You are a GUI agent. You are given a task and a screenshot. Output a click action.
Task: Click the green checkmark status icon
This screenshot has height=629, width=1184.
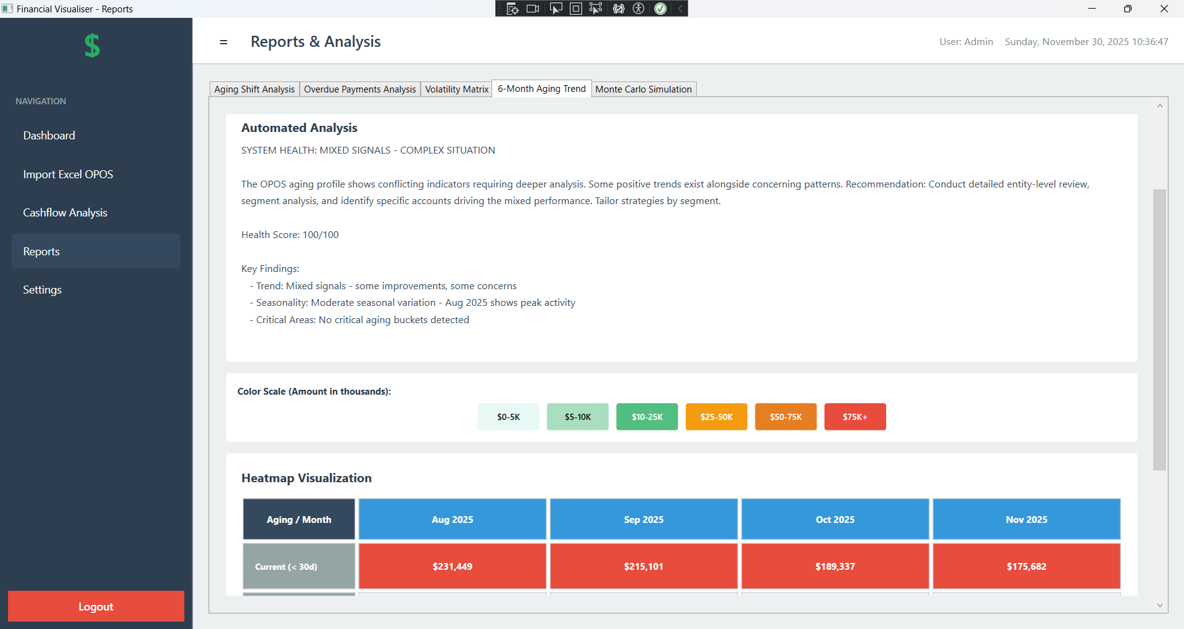click(660, 9)
